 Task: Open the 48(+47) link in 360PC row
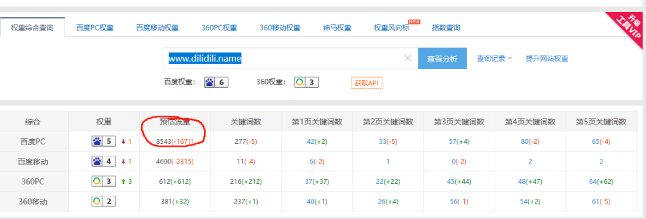pos(530,181)
